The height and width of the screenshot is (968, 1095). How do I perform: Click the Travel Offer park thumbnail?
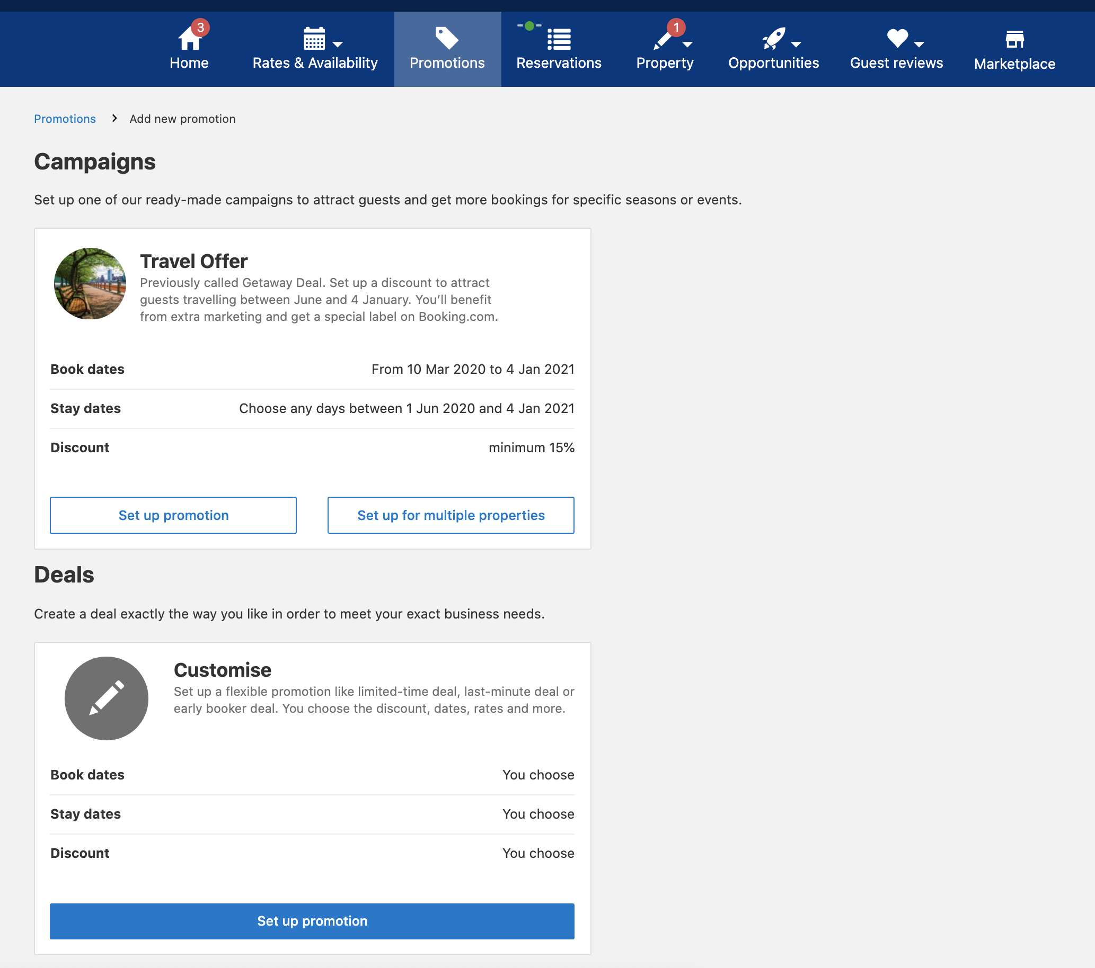click(90, 284)
